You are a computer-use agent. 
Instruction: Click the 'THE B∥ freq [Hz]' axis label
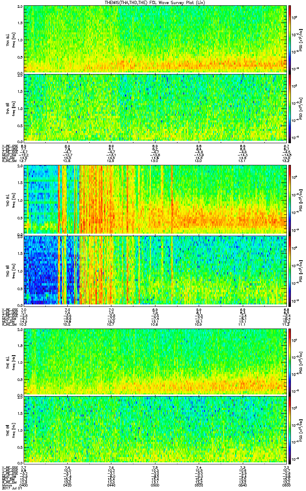[10, 429]
